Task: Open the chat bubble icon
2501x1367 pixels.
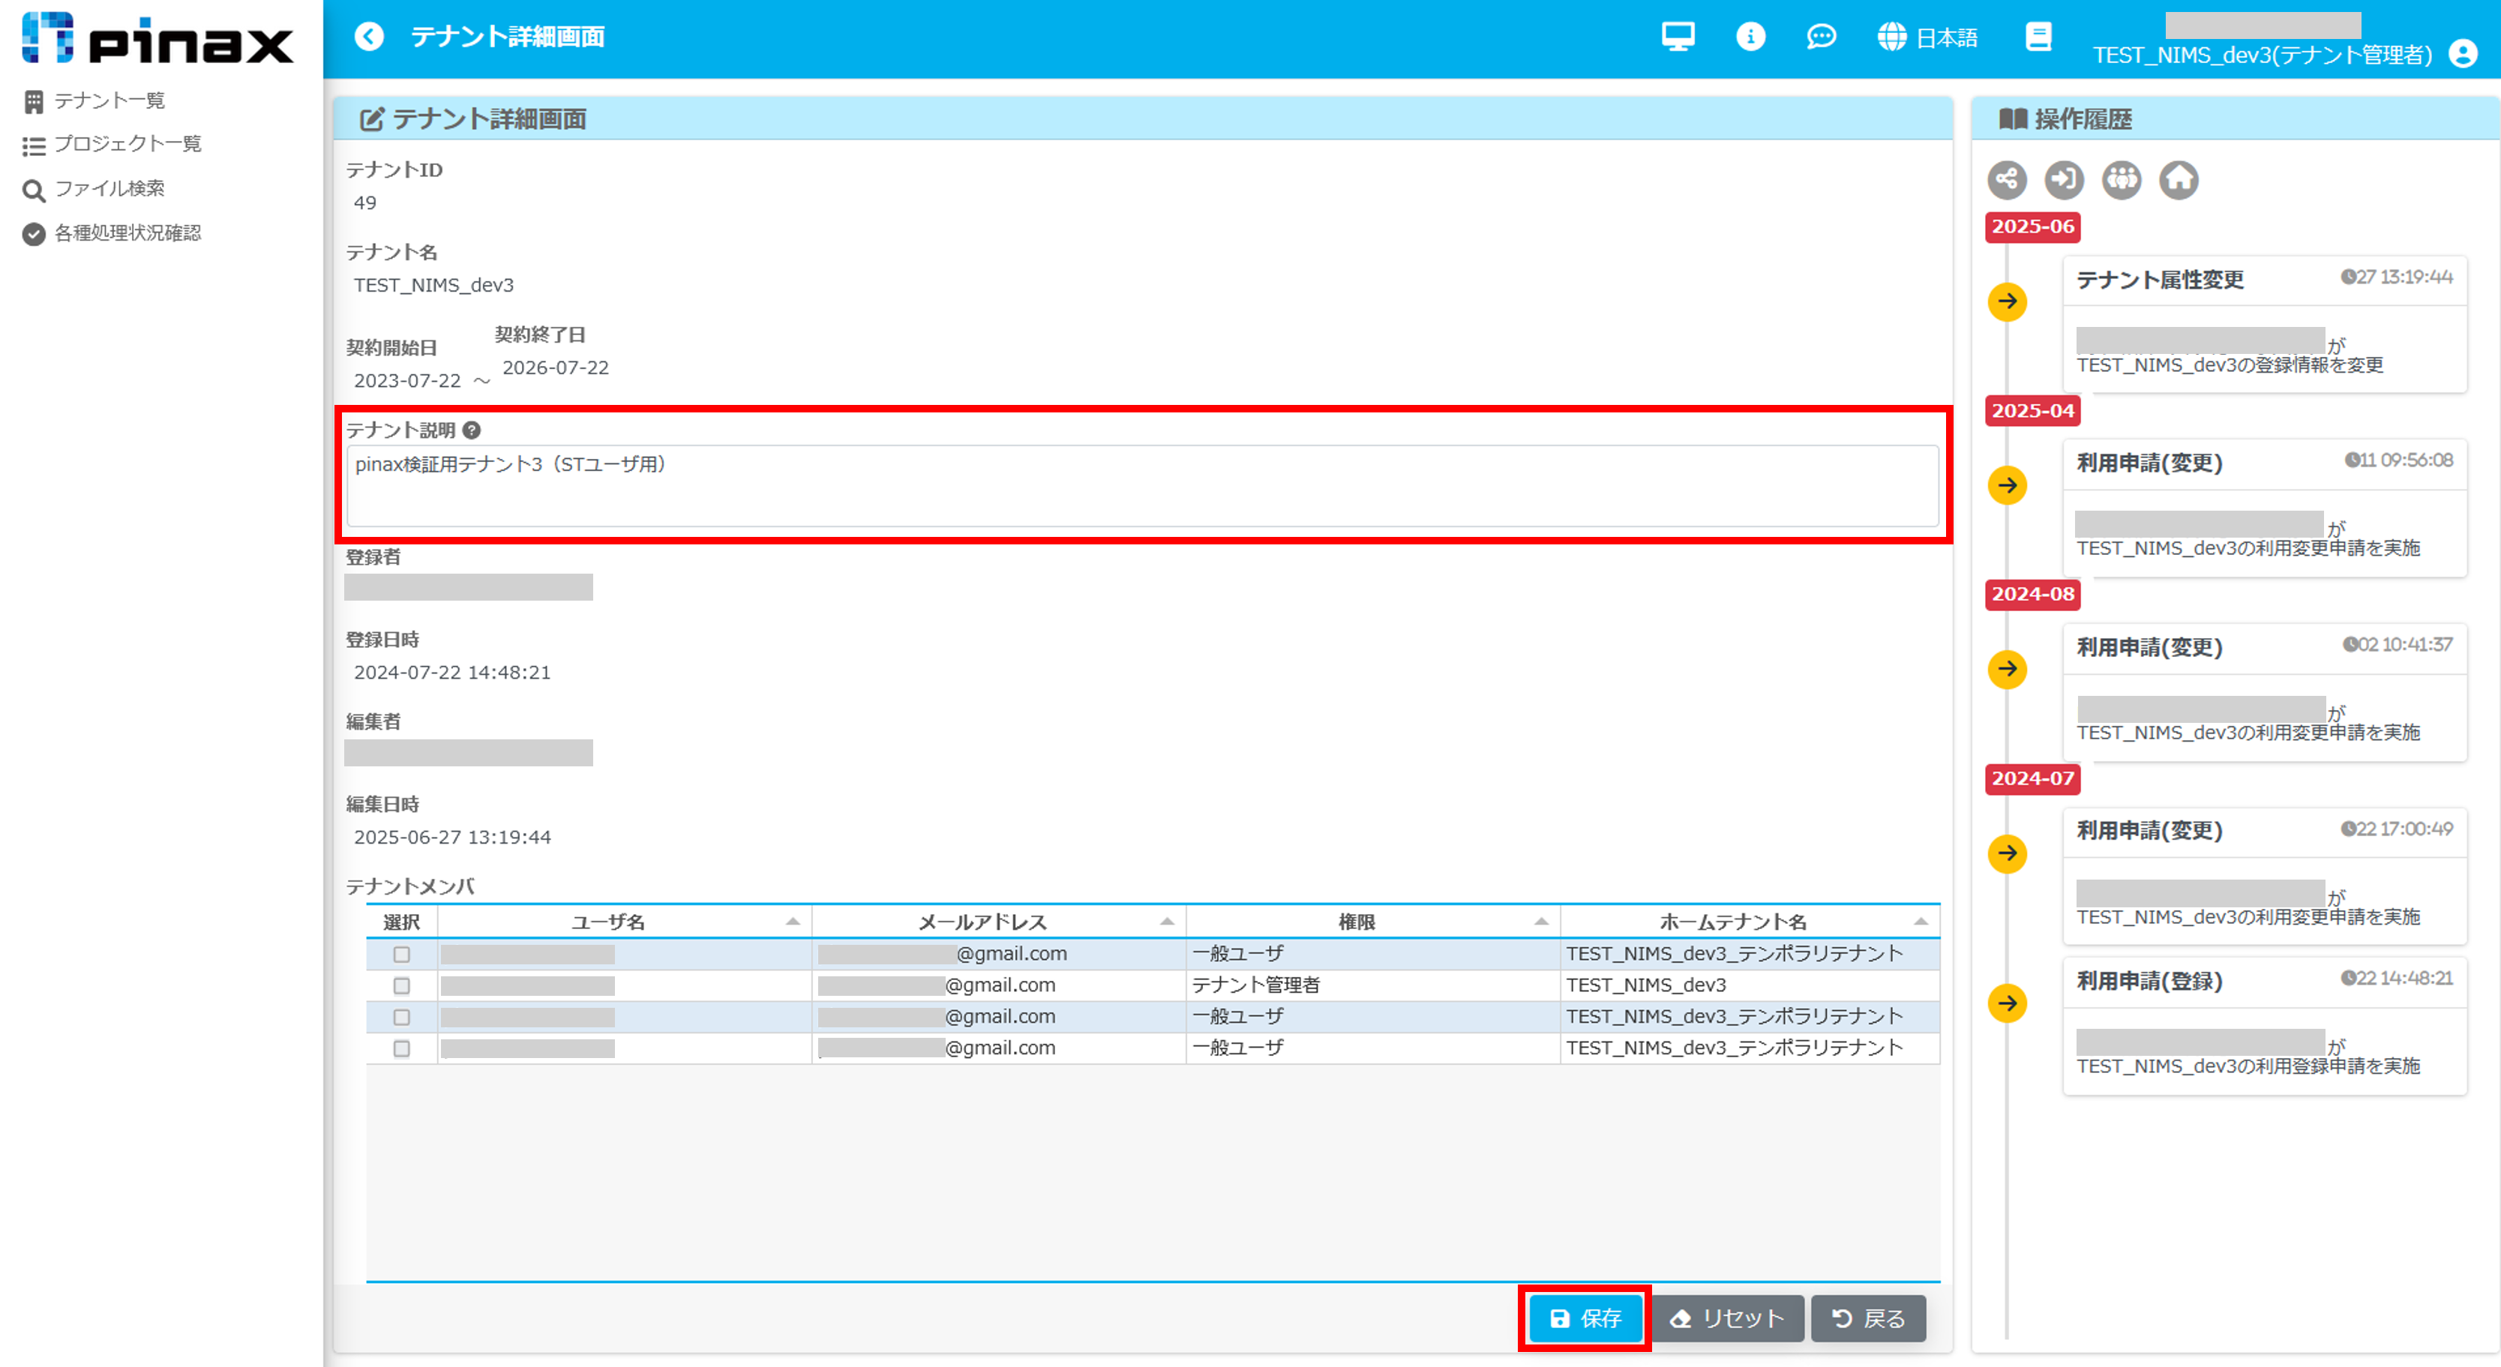Action: click(1820, 37)
